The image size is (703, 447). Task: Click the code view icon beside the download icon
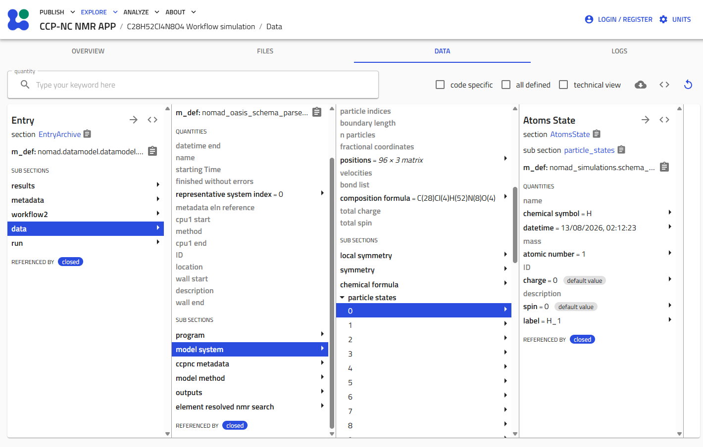[664, 85]
